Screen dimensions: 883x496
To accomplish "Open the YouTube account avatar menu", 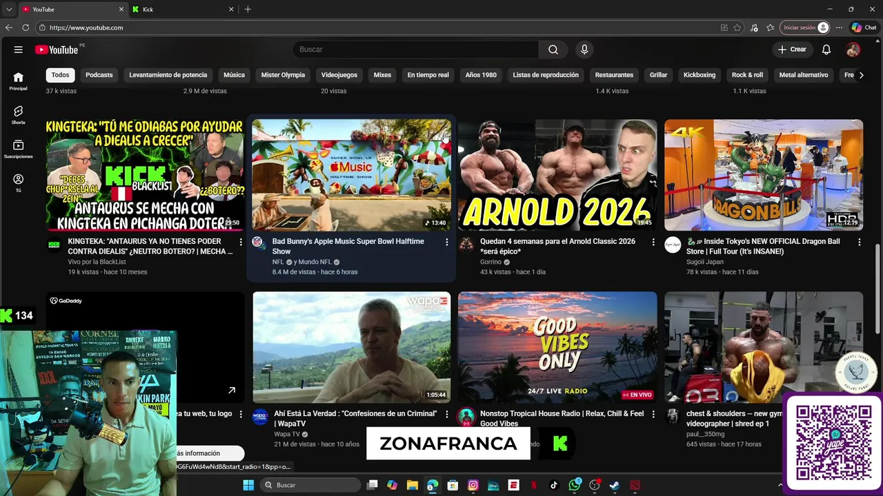I will pyautogui.click(x=853, y=50).
